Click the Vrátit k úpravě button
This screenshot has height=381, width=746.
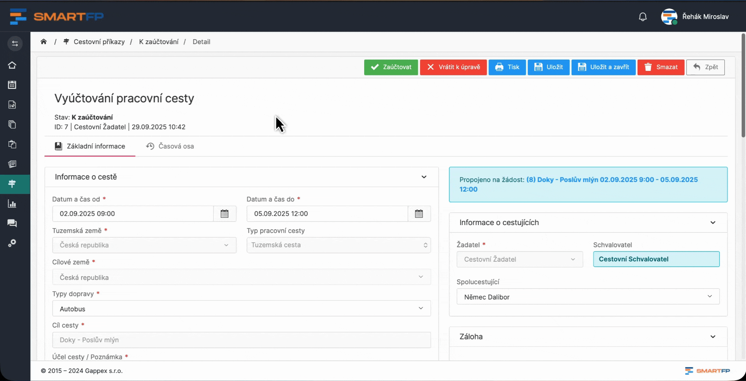tap(453, 67)
